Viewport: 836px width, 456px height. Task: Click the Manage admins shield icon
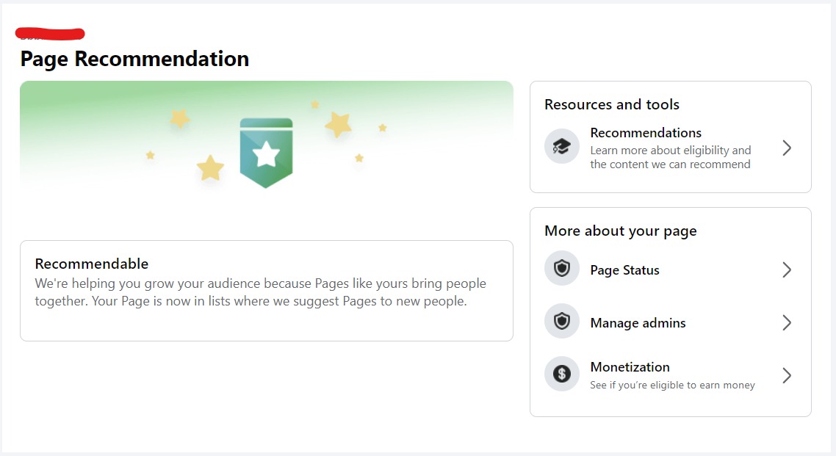pyautogui.click(x=562, y=322)
